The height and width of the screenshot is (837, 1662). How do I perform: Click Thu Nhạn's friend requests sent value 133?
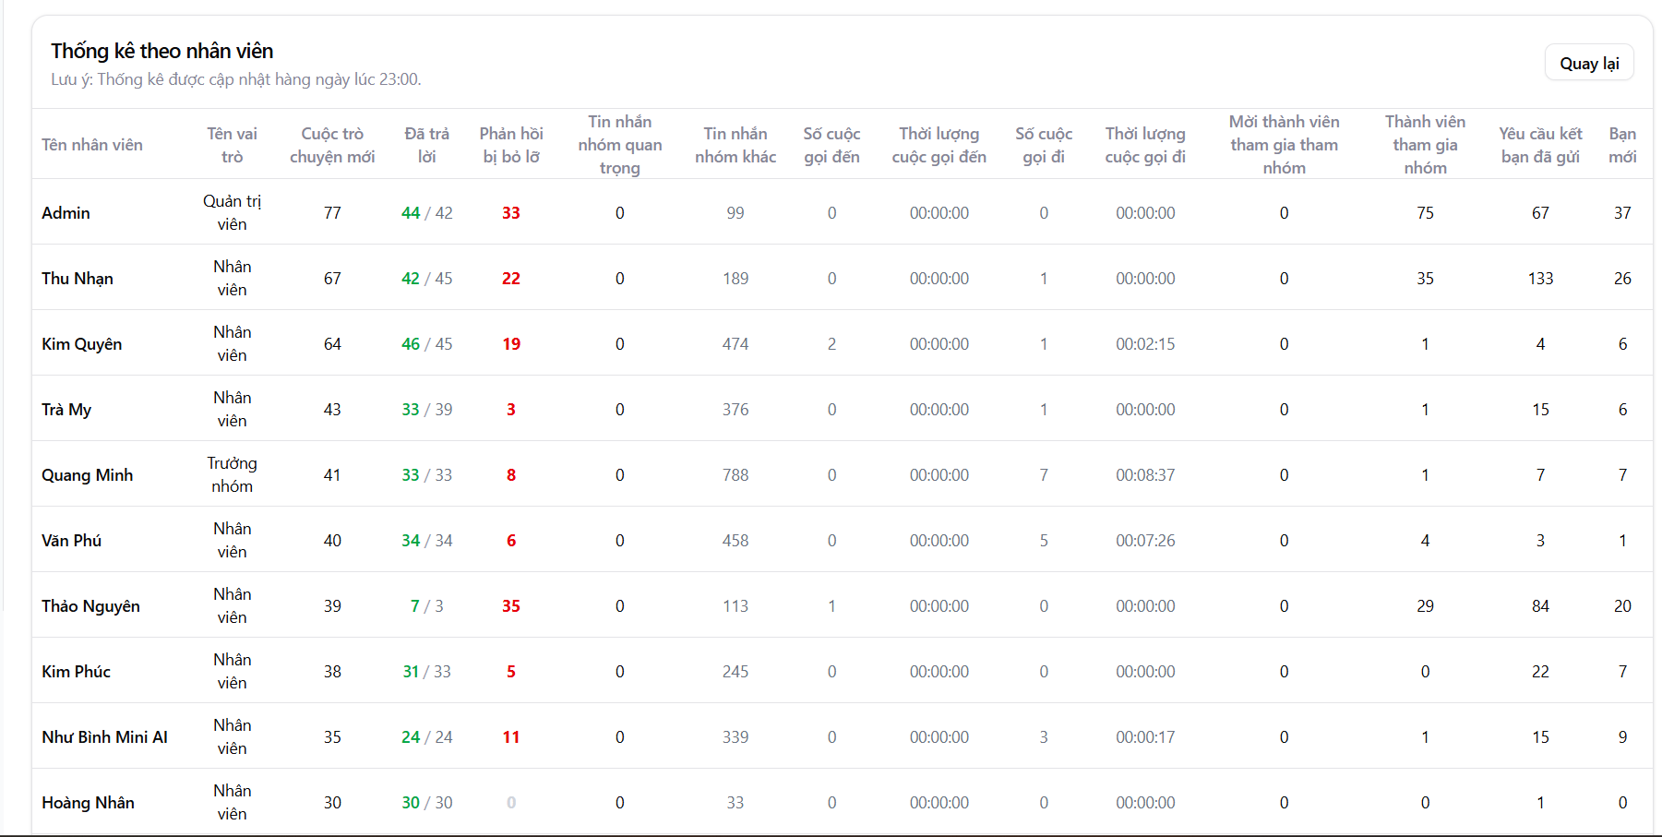[1540, 279]
